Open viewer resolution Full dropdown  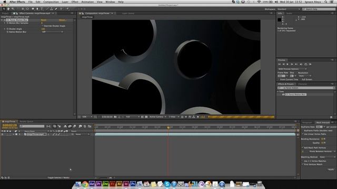click(x=132, y=117)
